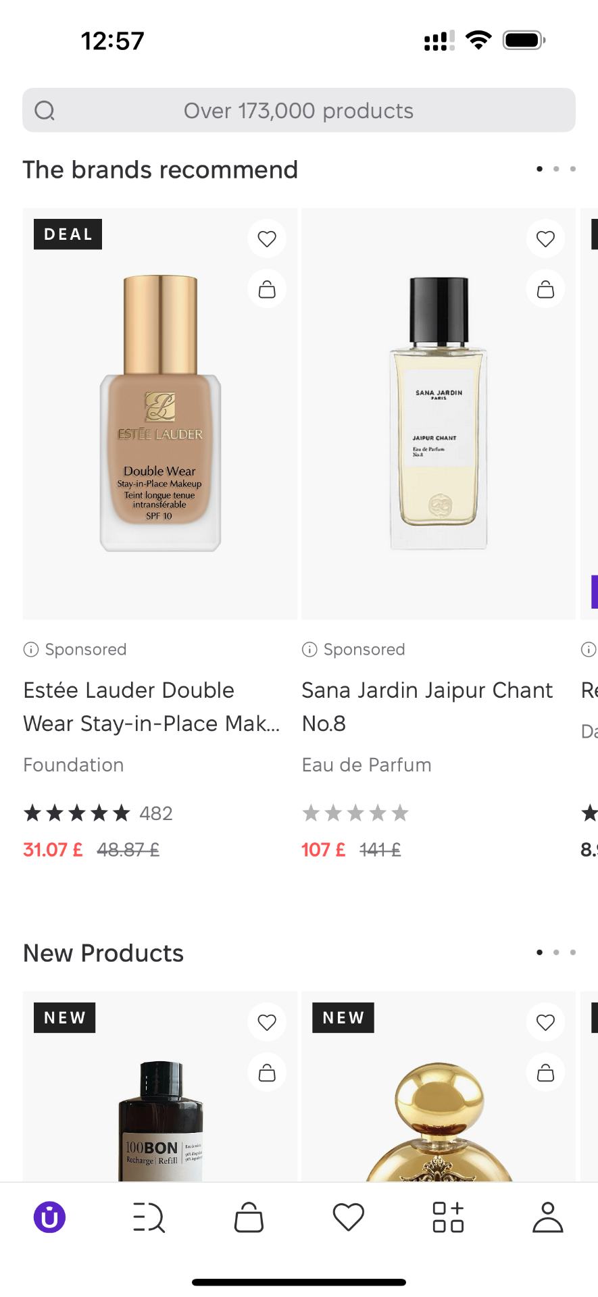Open wishlist tab in bottom navigation
This screenshot has width=598, height=1297.
click(349, 1217)
